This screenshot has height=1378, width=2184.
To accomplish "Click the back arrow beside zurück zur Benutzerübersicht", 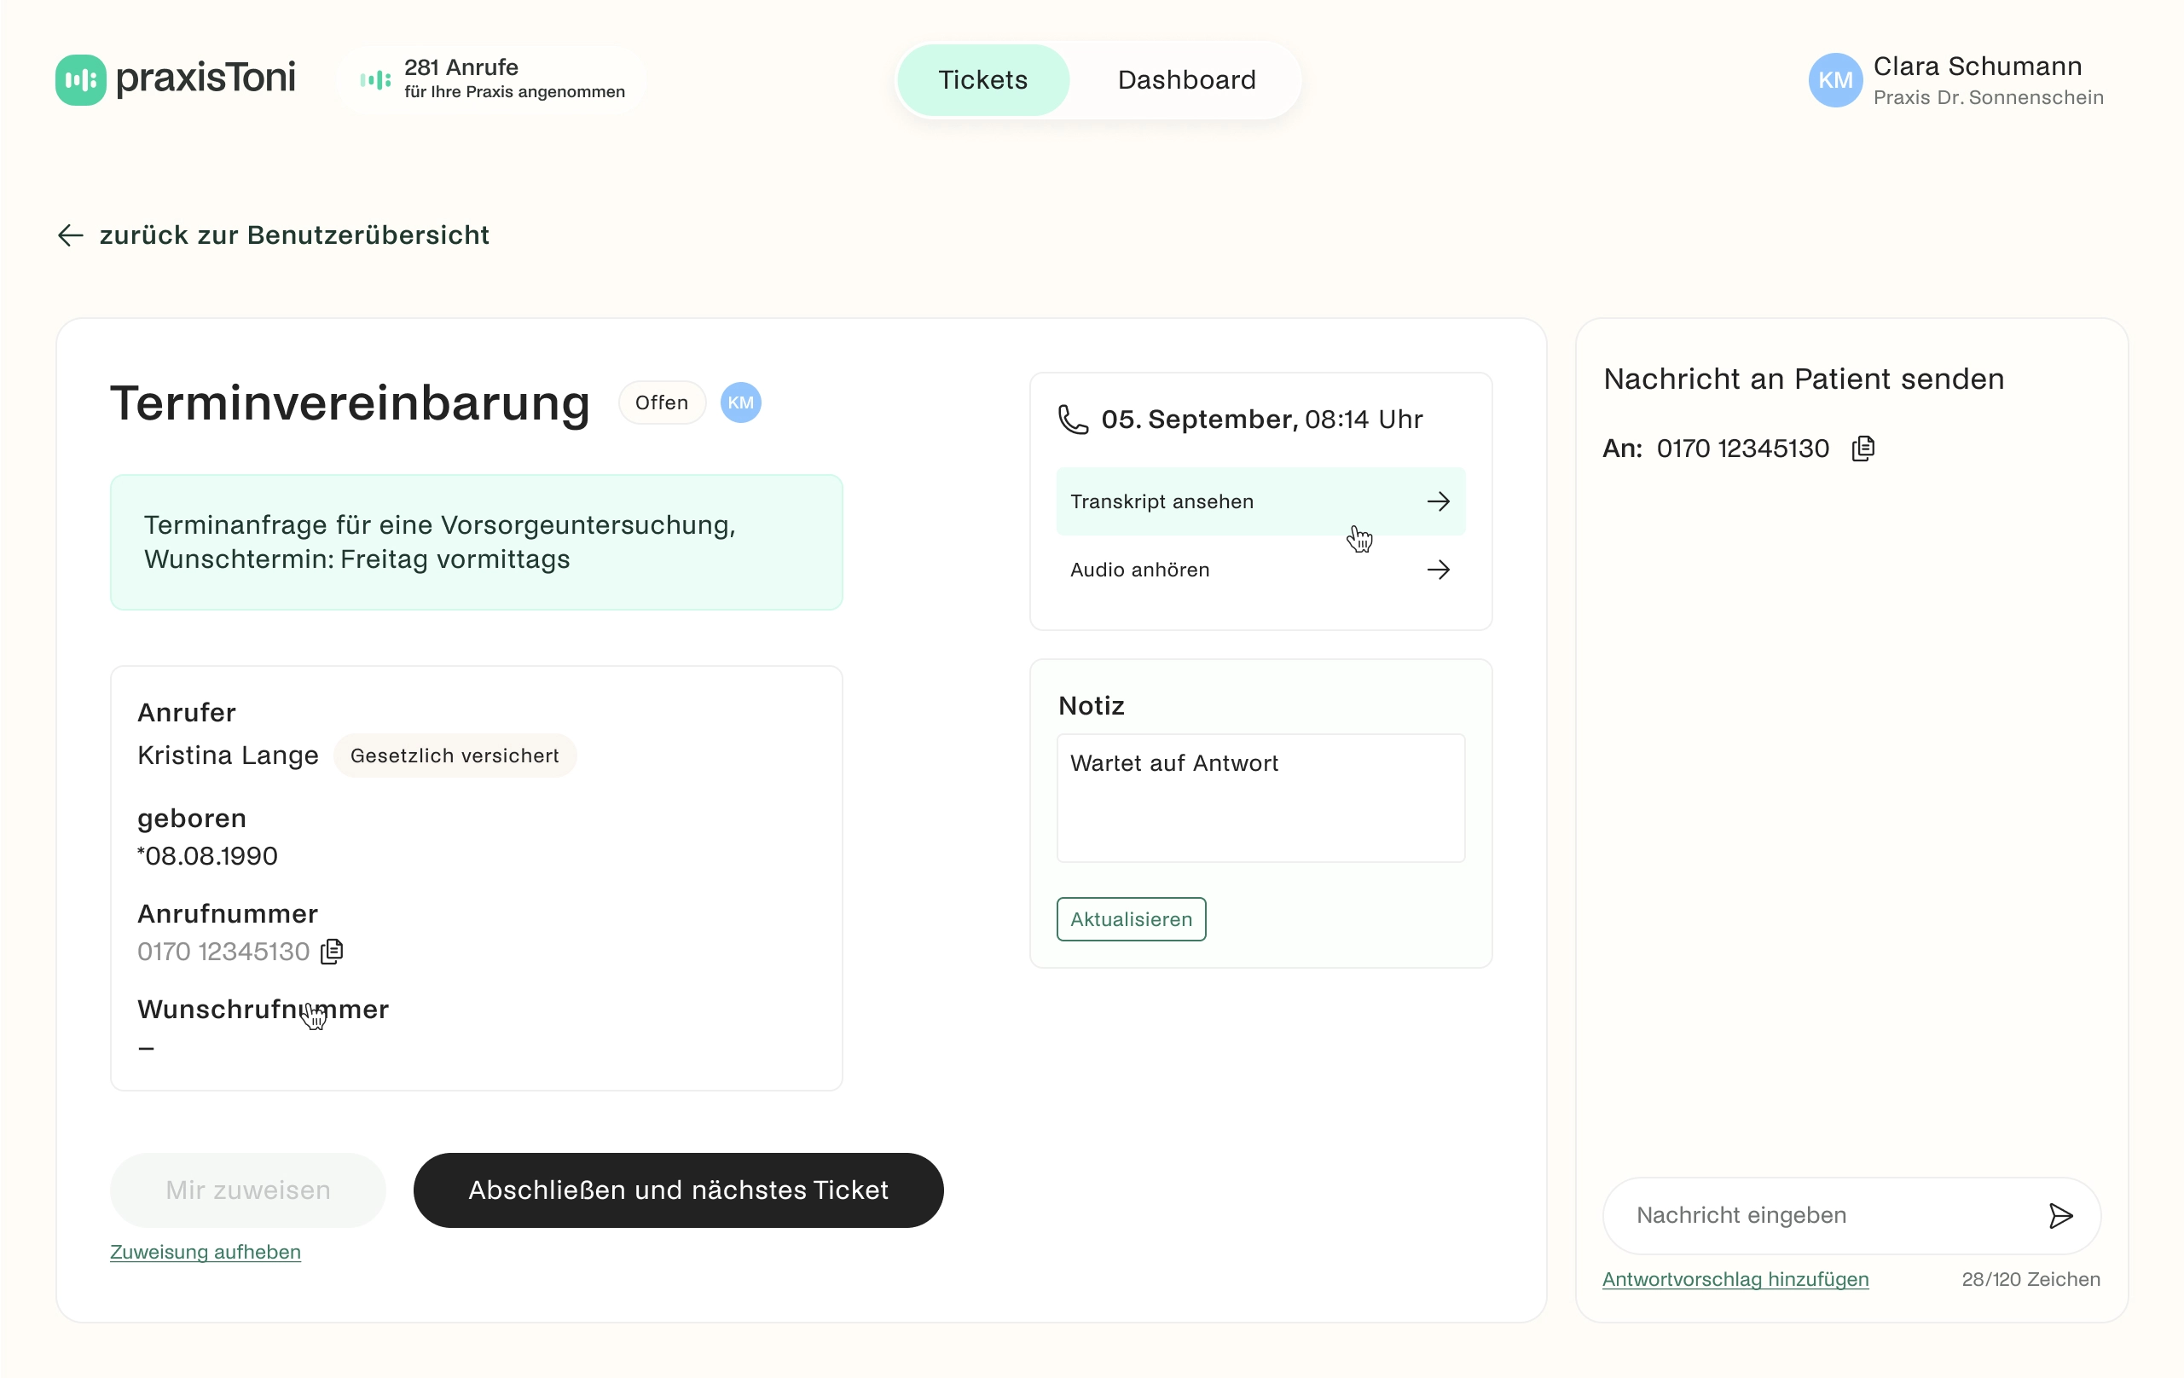I will click(x=70, y=235).
